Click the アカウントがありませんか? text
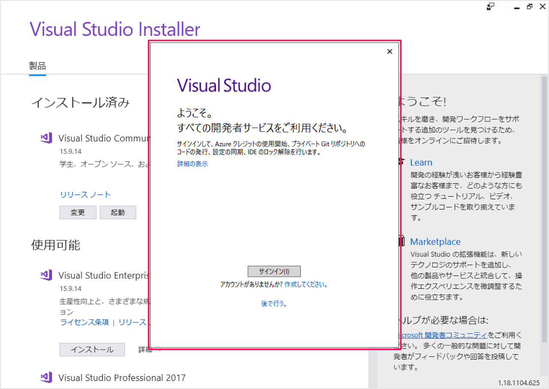The height and width of the screenshot is (389, 549). [x=251, y=284]
